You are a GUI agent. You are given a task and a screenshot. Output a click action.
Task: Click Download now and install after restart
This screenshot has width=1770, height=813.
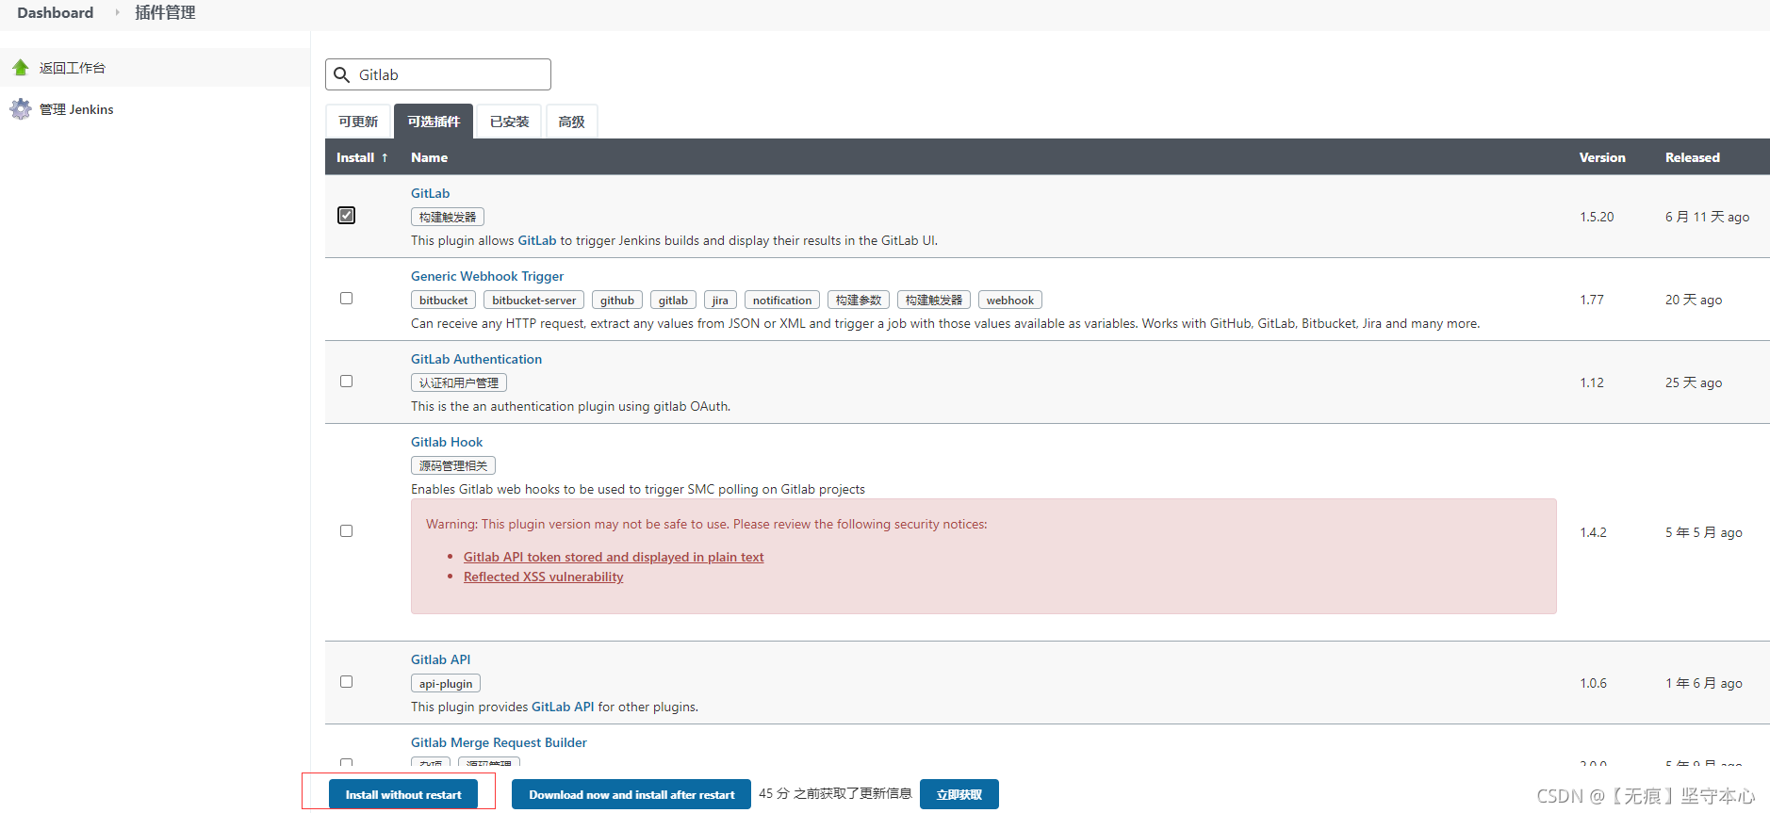pyautogui.click(x=631, y=794)
